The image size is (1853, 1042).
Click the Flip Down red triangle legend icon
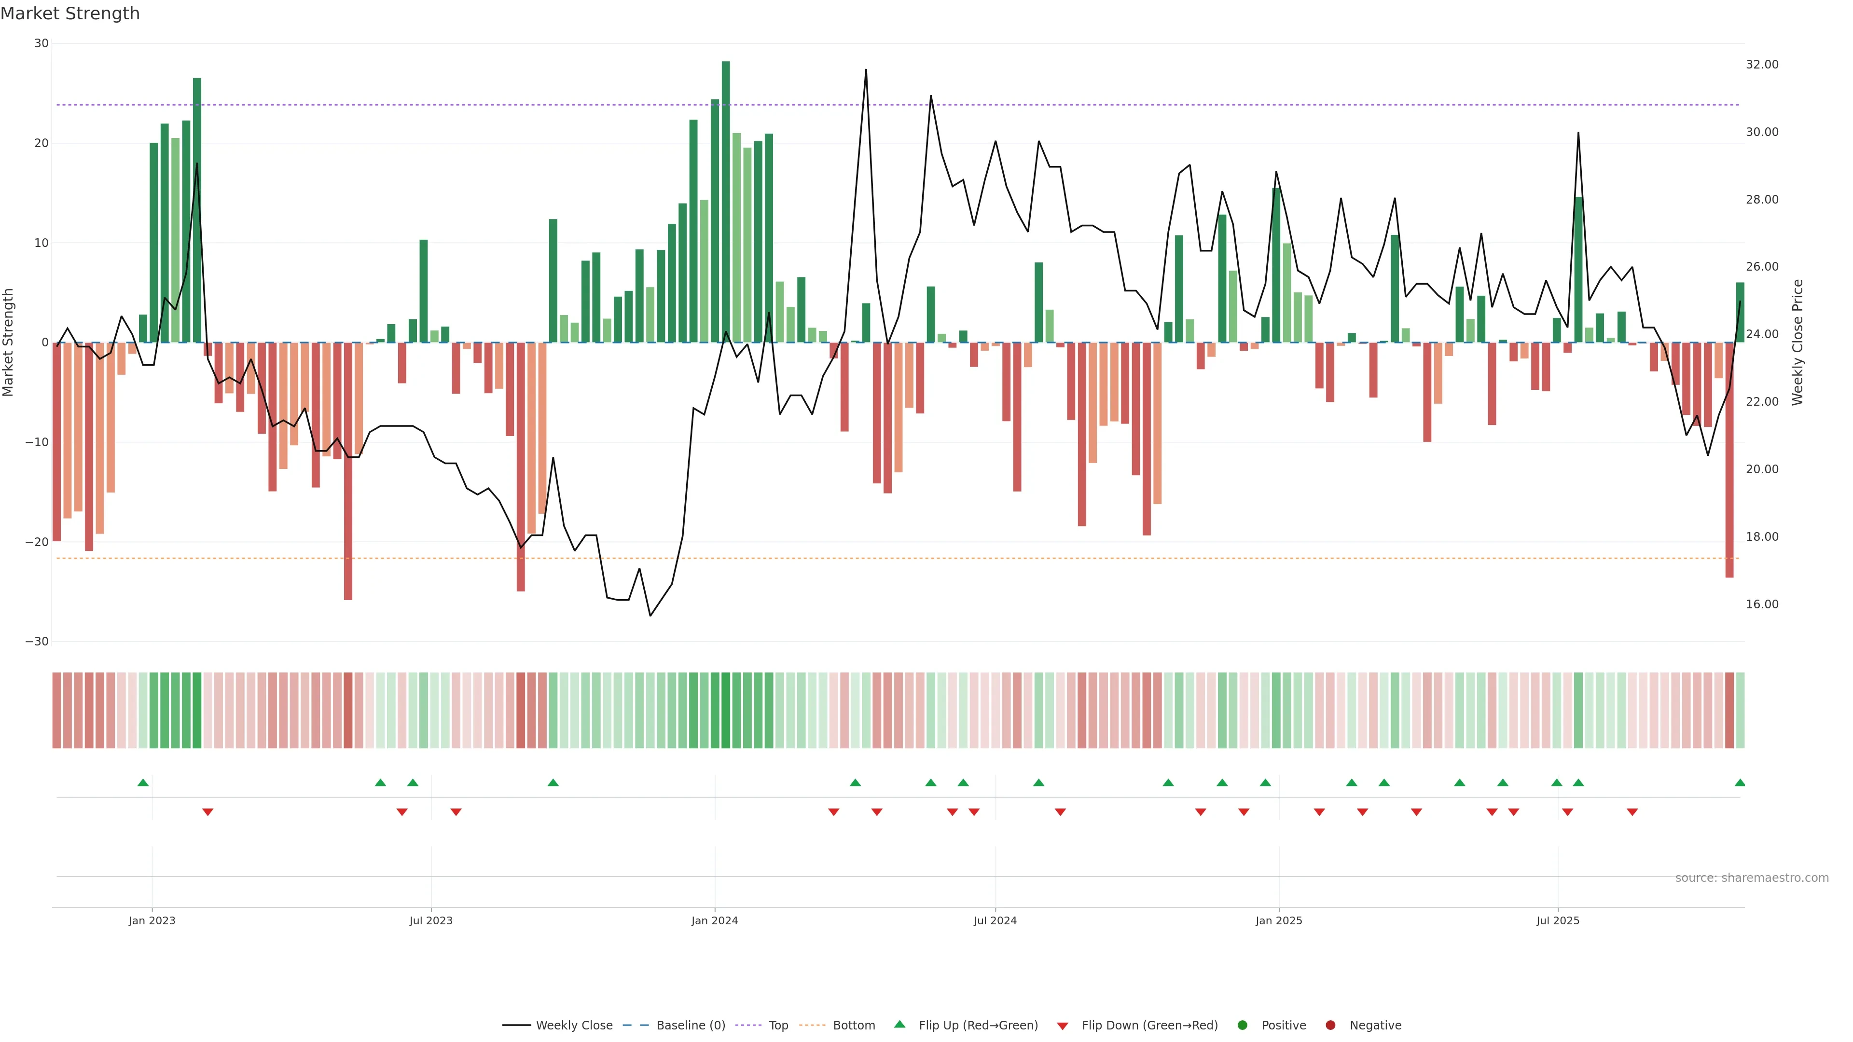[1063, 1026]
